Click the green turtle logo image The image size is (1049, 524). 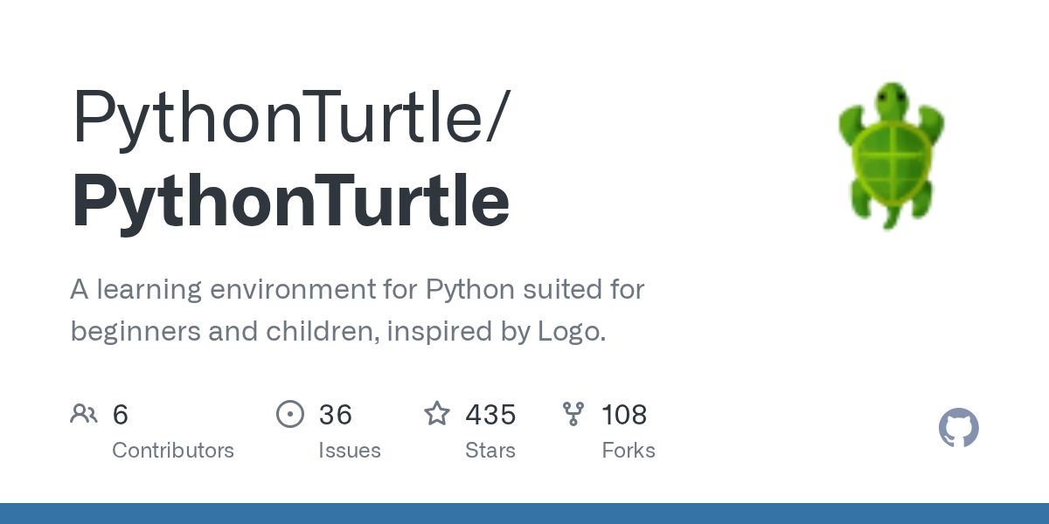[x=891, y=155]
